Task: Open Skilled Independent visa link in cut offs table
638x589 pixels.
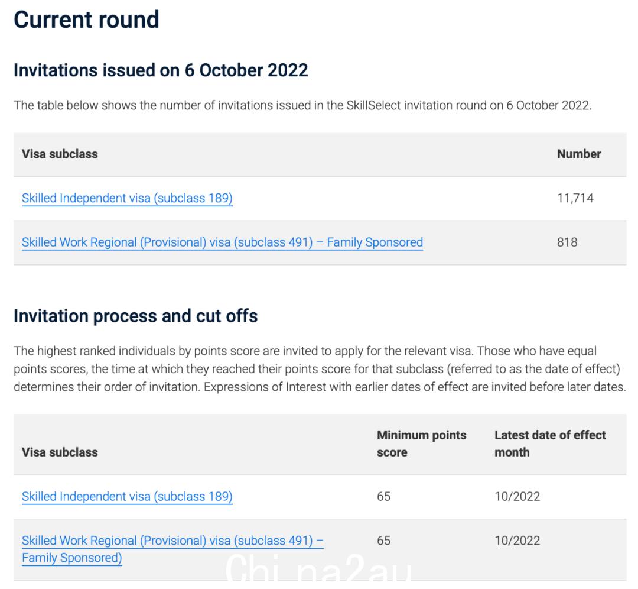Action: [x=127, y=497]
